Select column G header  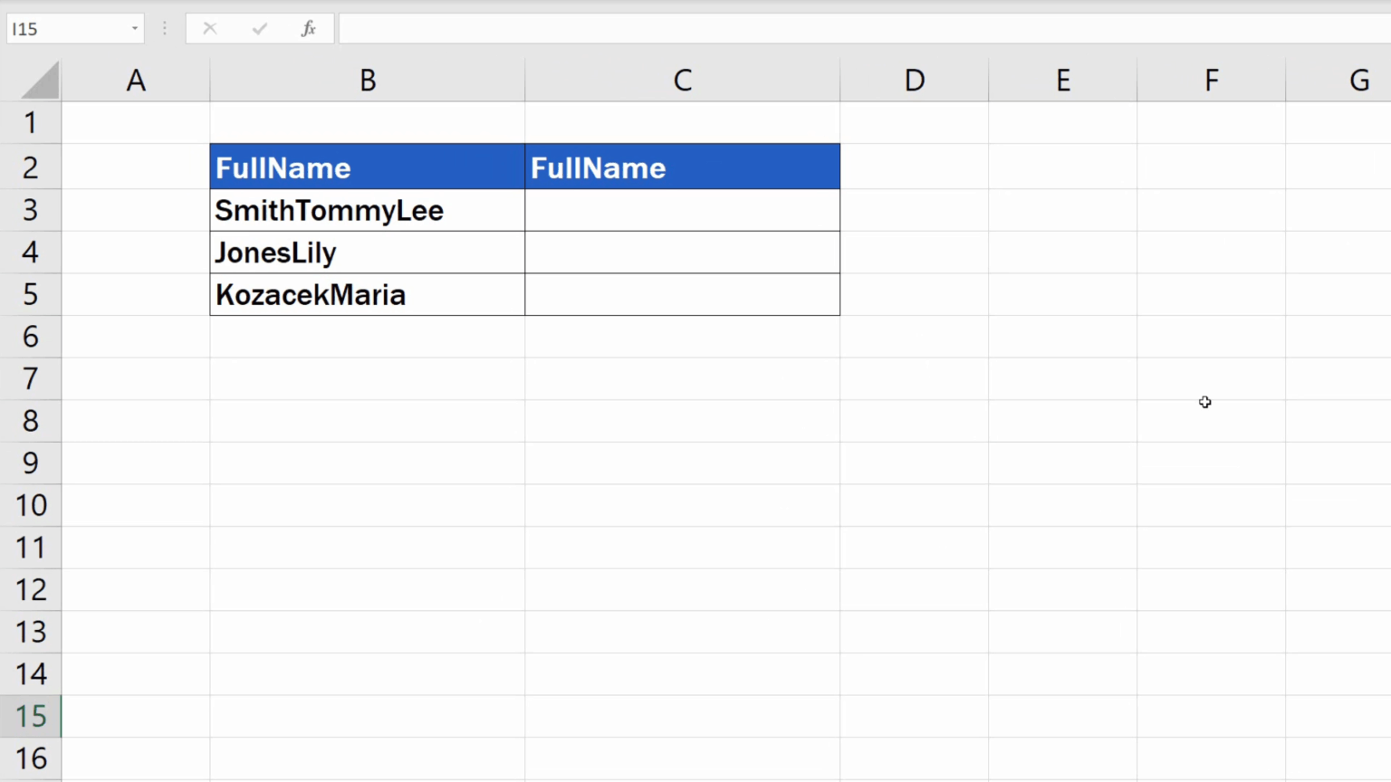(x=1359, y=80)
